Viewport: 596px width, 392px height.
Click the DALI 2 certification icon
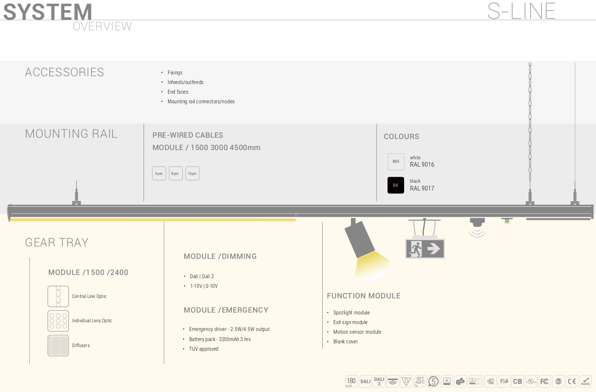point(379,381)
